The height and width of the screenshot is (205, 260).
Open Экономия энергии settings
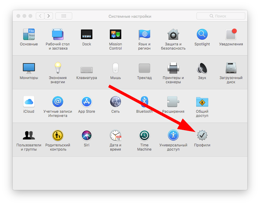[57, 68]
